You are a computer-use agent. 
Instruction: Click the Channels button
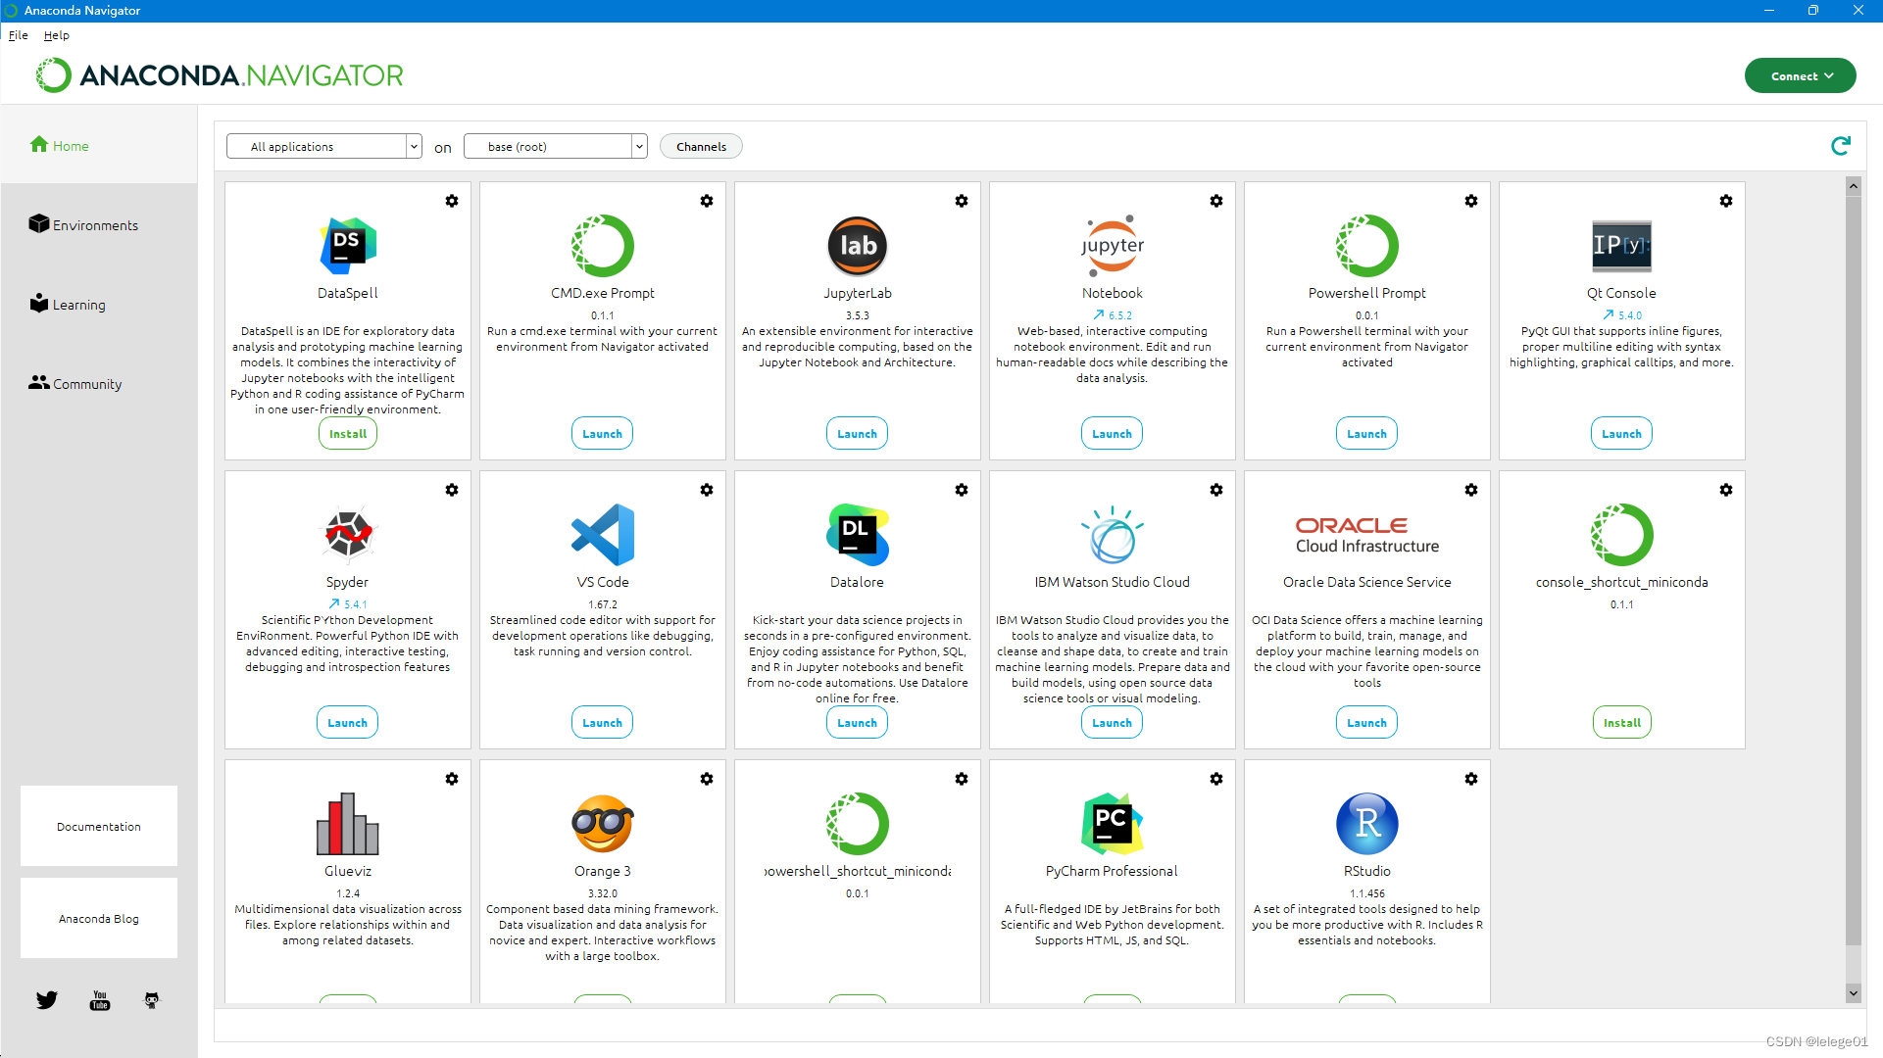(702, 146)
